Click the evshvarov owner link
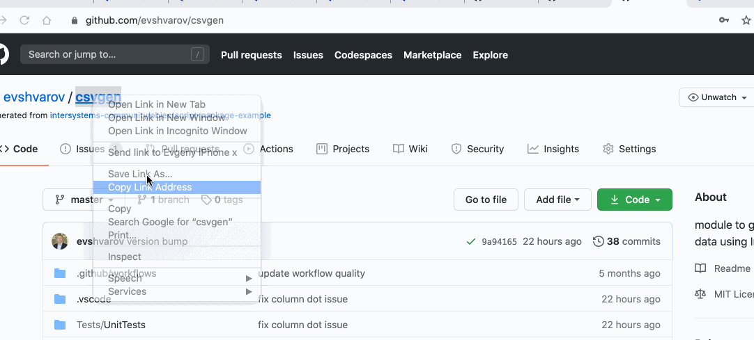Screen dimensions: 754x340 click(34, 97)
